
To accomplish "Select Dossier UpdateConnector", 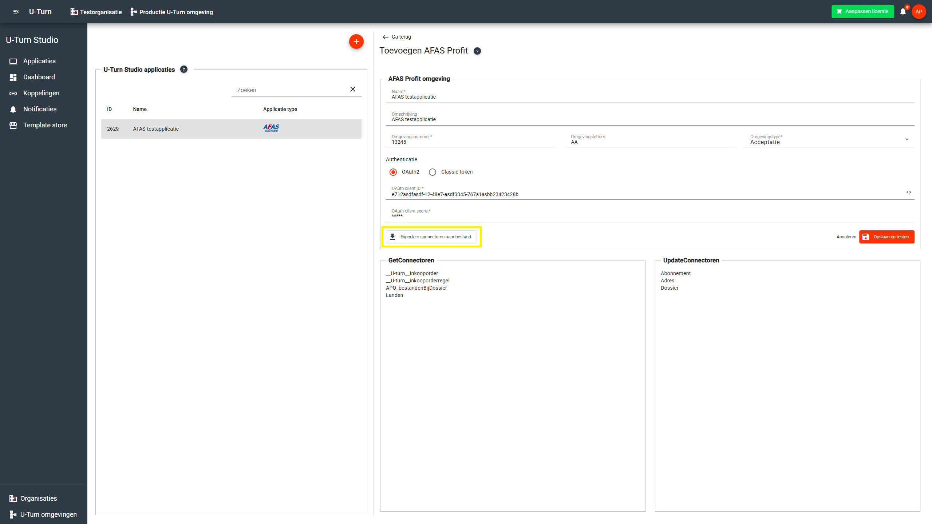I will (670, 288).
